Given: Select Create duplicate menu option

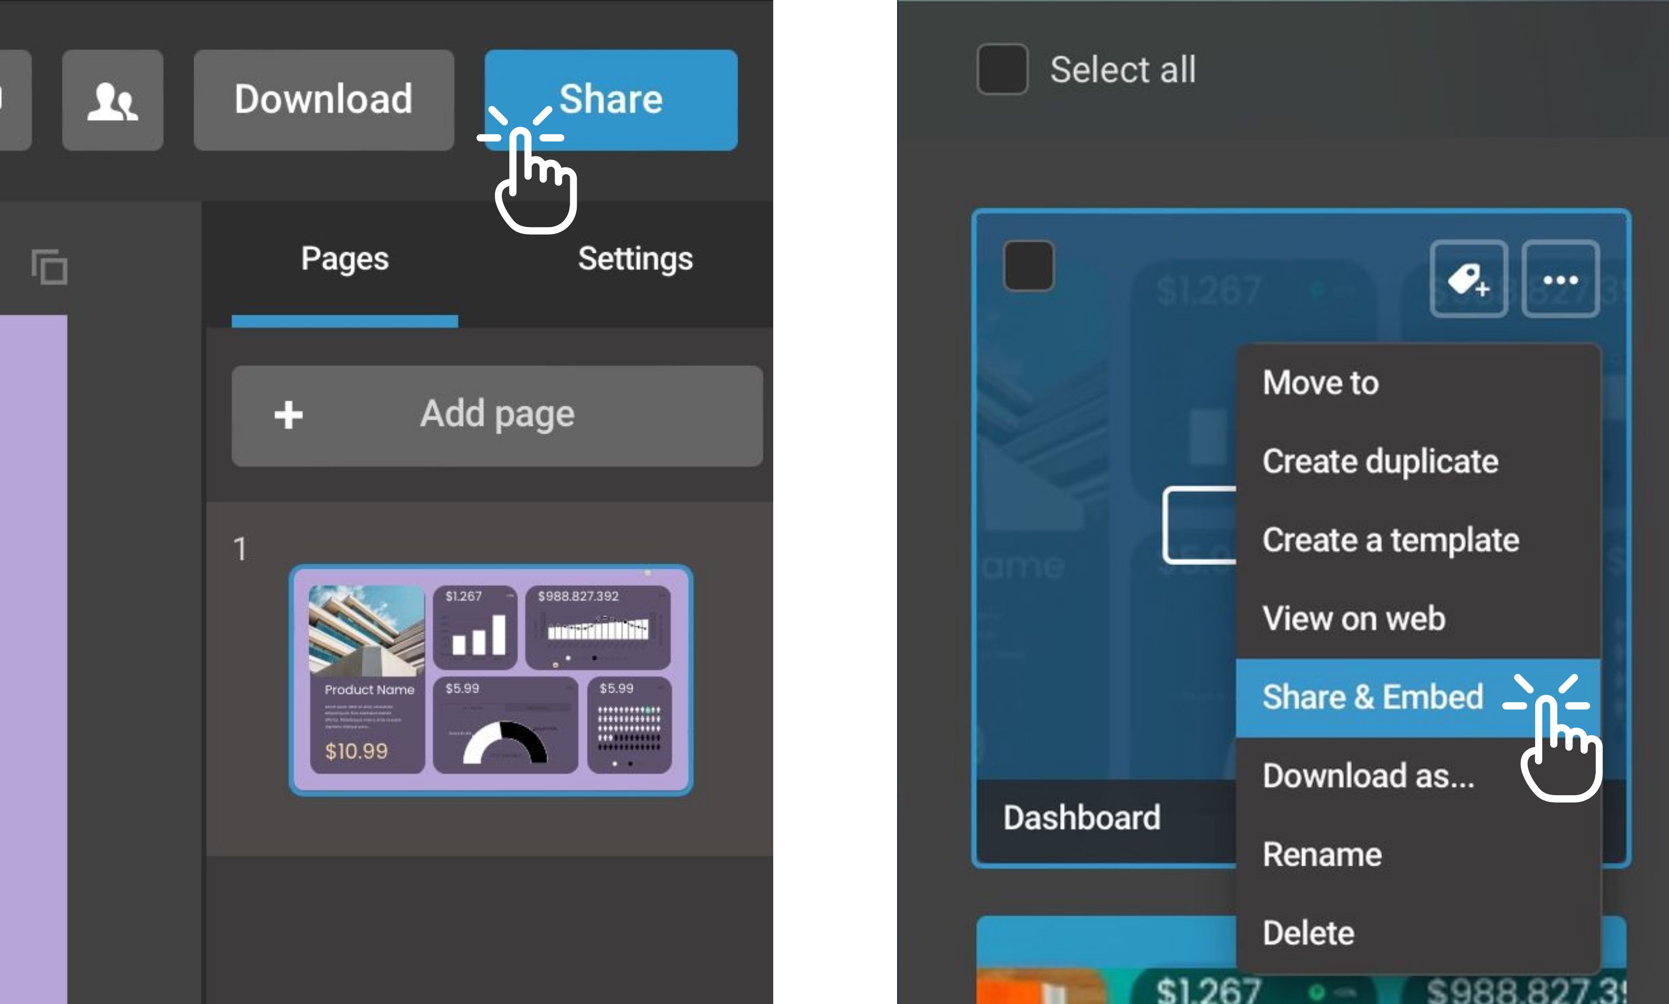Looking at the screenshot, I should click(1380, 462).
